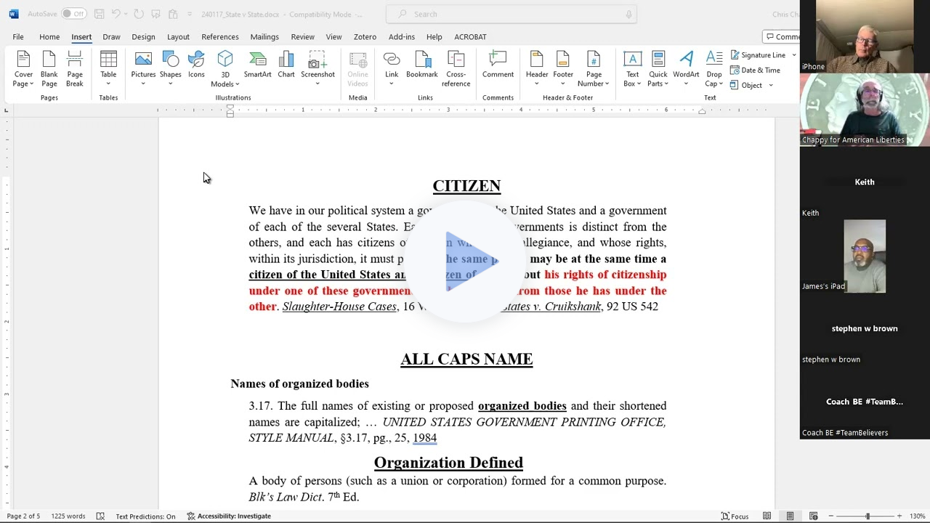
Task: Expand the Shapes dropdown gallery
Action: pos(171,83)
